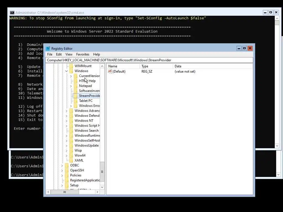Select the Tablet PC folder icon
Screen dimensions: 283x212
click(x=76, y=100)
